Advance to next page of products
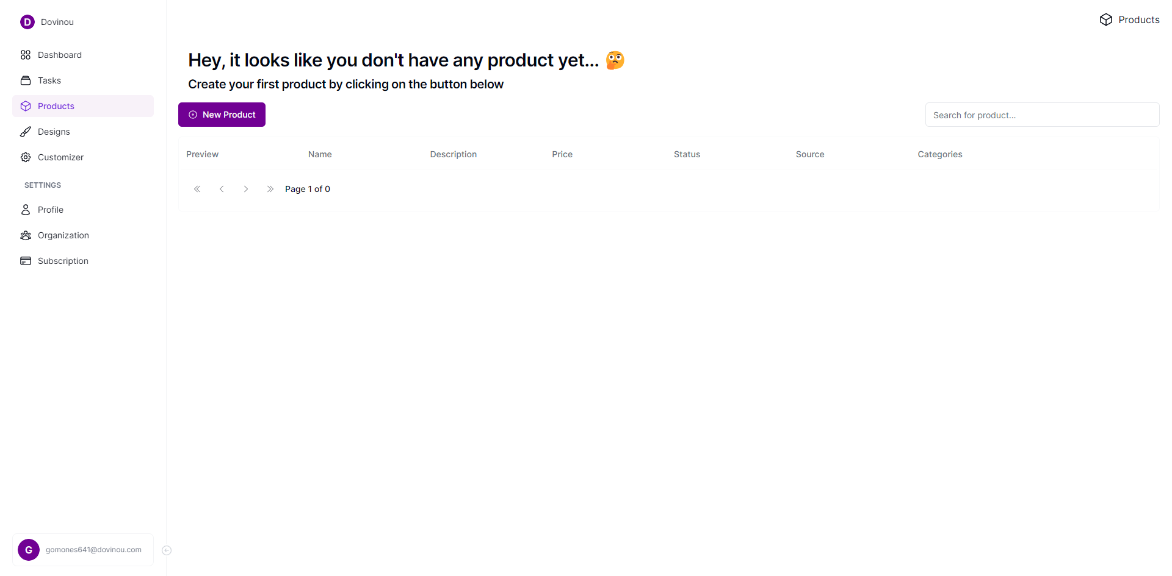Screen dimensions: 1172x576 point(246,189)
